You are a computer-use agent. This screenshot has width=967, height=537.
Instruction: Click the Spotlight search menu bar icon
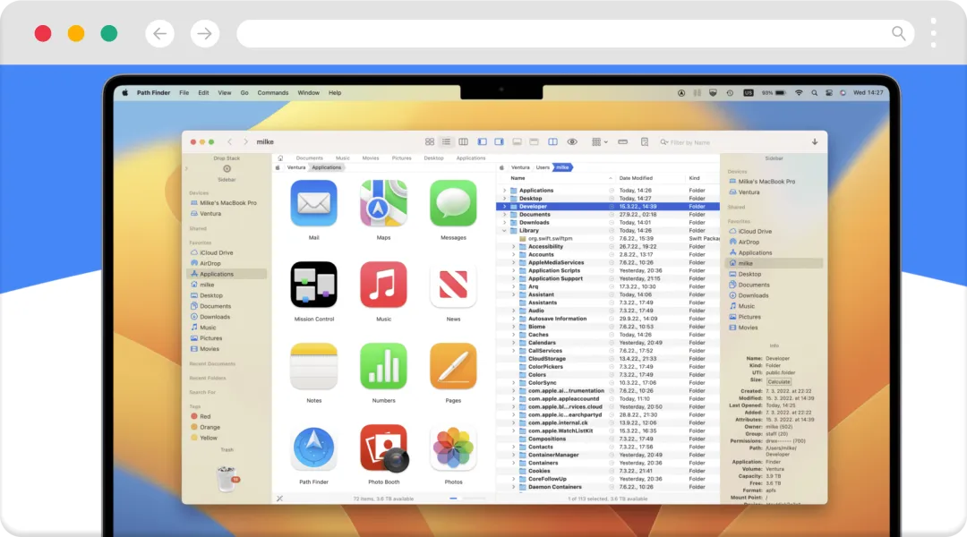click(x=814, y=92)
